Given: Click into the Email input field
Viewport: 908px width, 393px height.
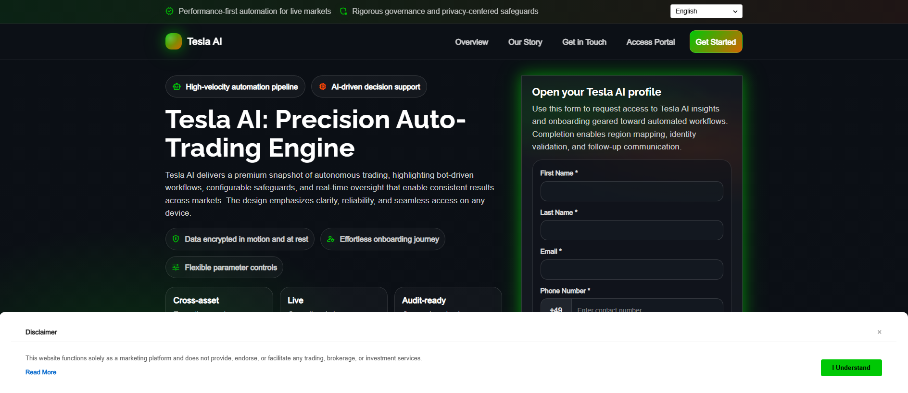Looking at the screenshot, I should coord(632,270).
